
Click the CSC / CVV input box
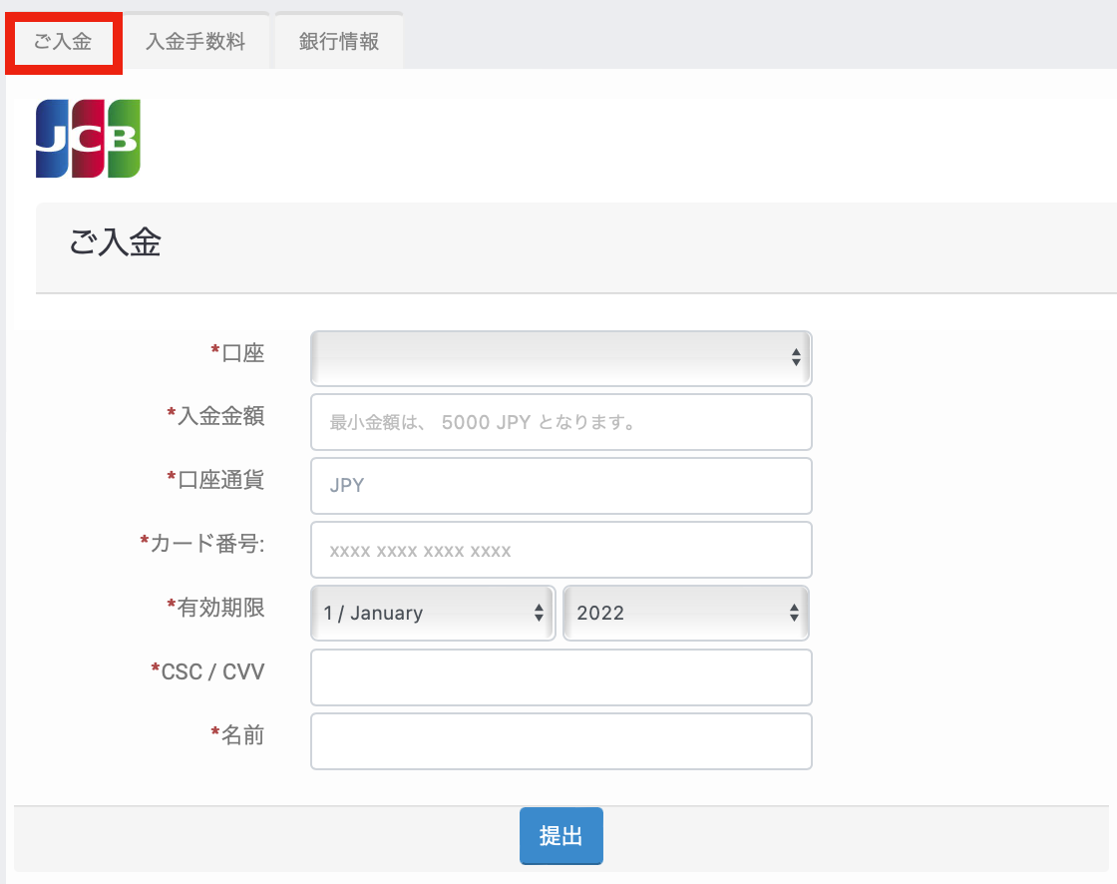[x=560, y=677]
